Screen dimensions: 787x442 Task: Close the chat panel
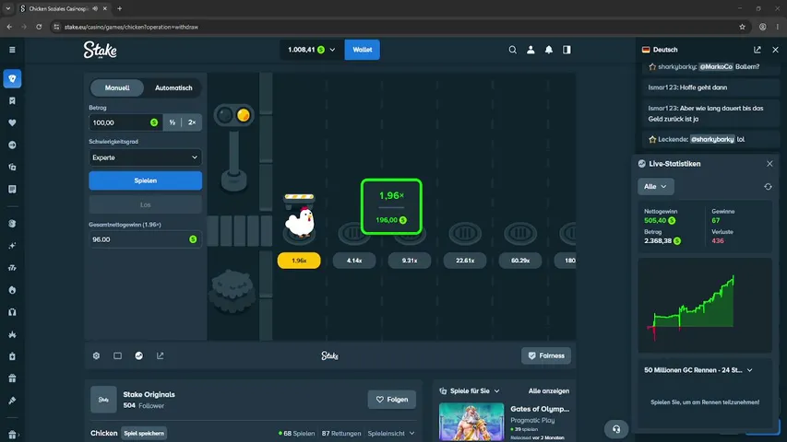[775, 50]
